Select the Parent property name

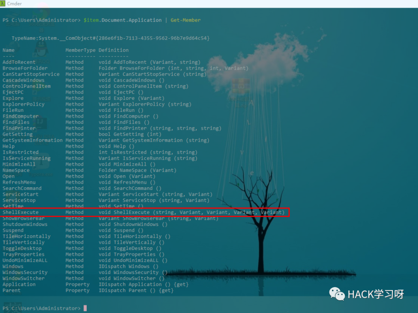pos(12,290)
